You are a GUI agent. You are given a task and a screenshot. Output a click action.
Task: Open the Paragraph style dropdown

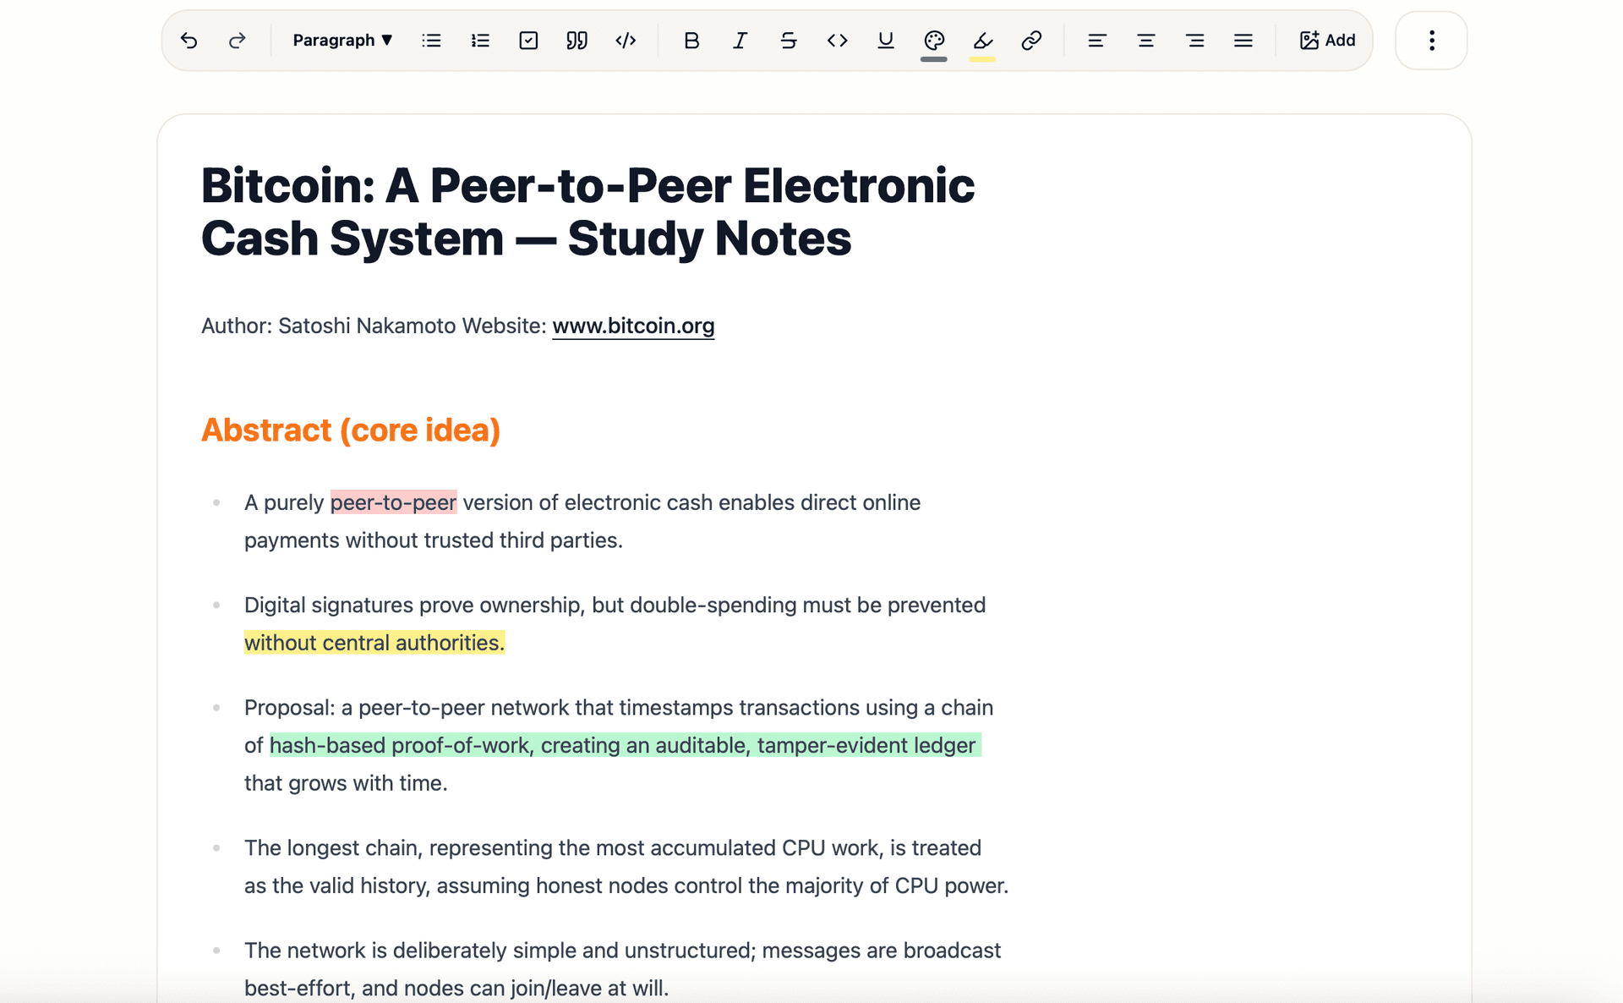coord(341,40)
